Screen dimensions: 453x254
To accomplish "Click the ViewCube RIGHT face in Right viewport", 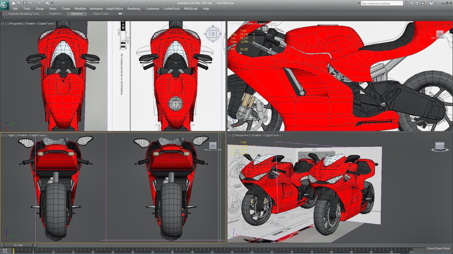I will 213,146.
